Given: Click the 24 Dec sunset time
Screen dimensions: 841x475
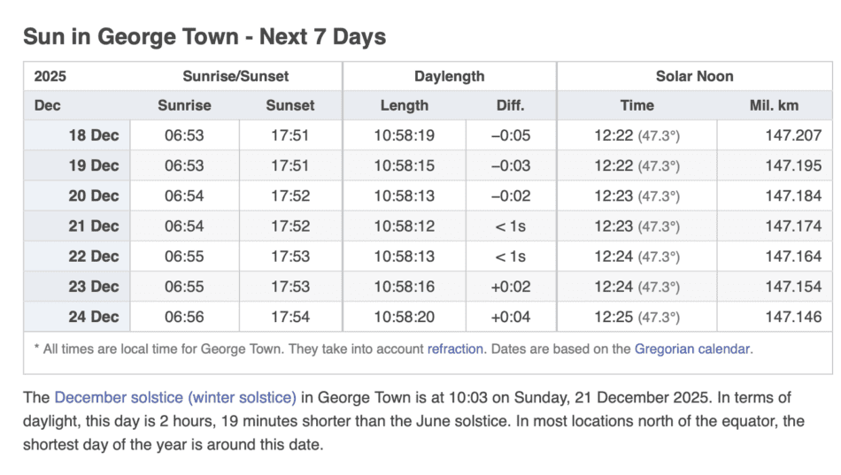Looking at the screenshot, I should 290,317.
